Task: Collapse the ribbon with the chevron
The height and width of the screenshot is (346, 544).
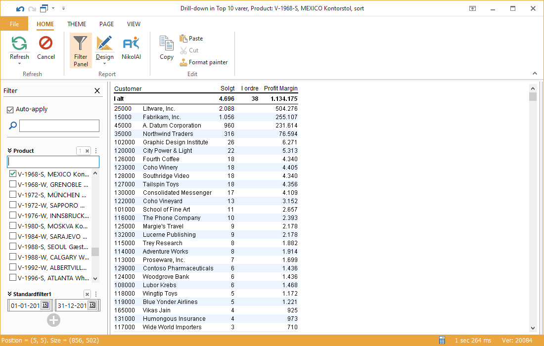Action: tap(535, 74)
